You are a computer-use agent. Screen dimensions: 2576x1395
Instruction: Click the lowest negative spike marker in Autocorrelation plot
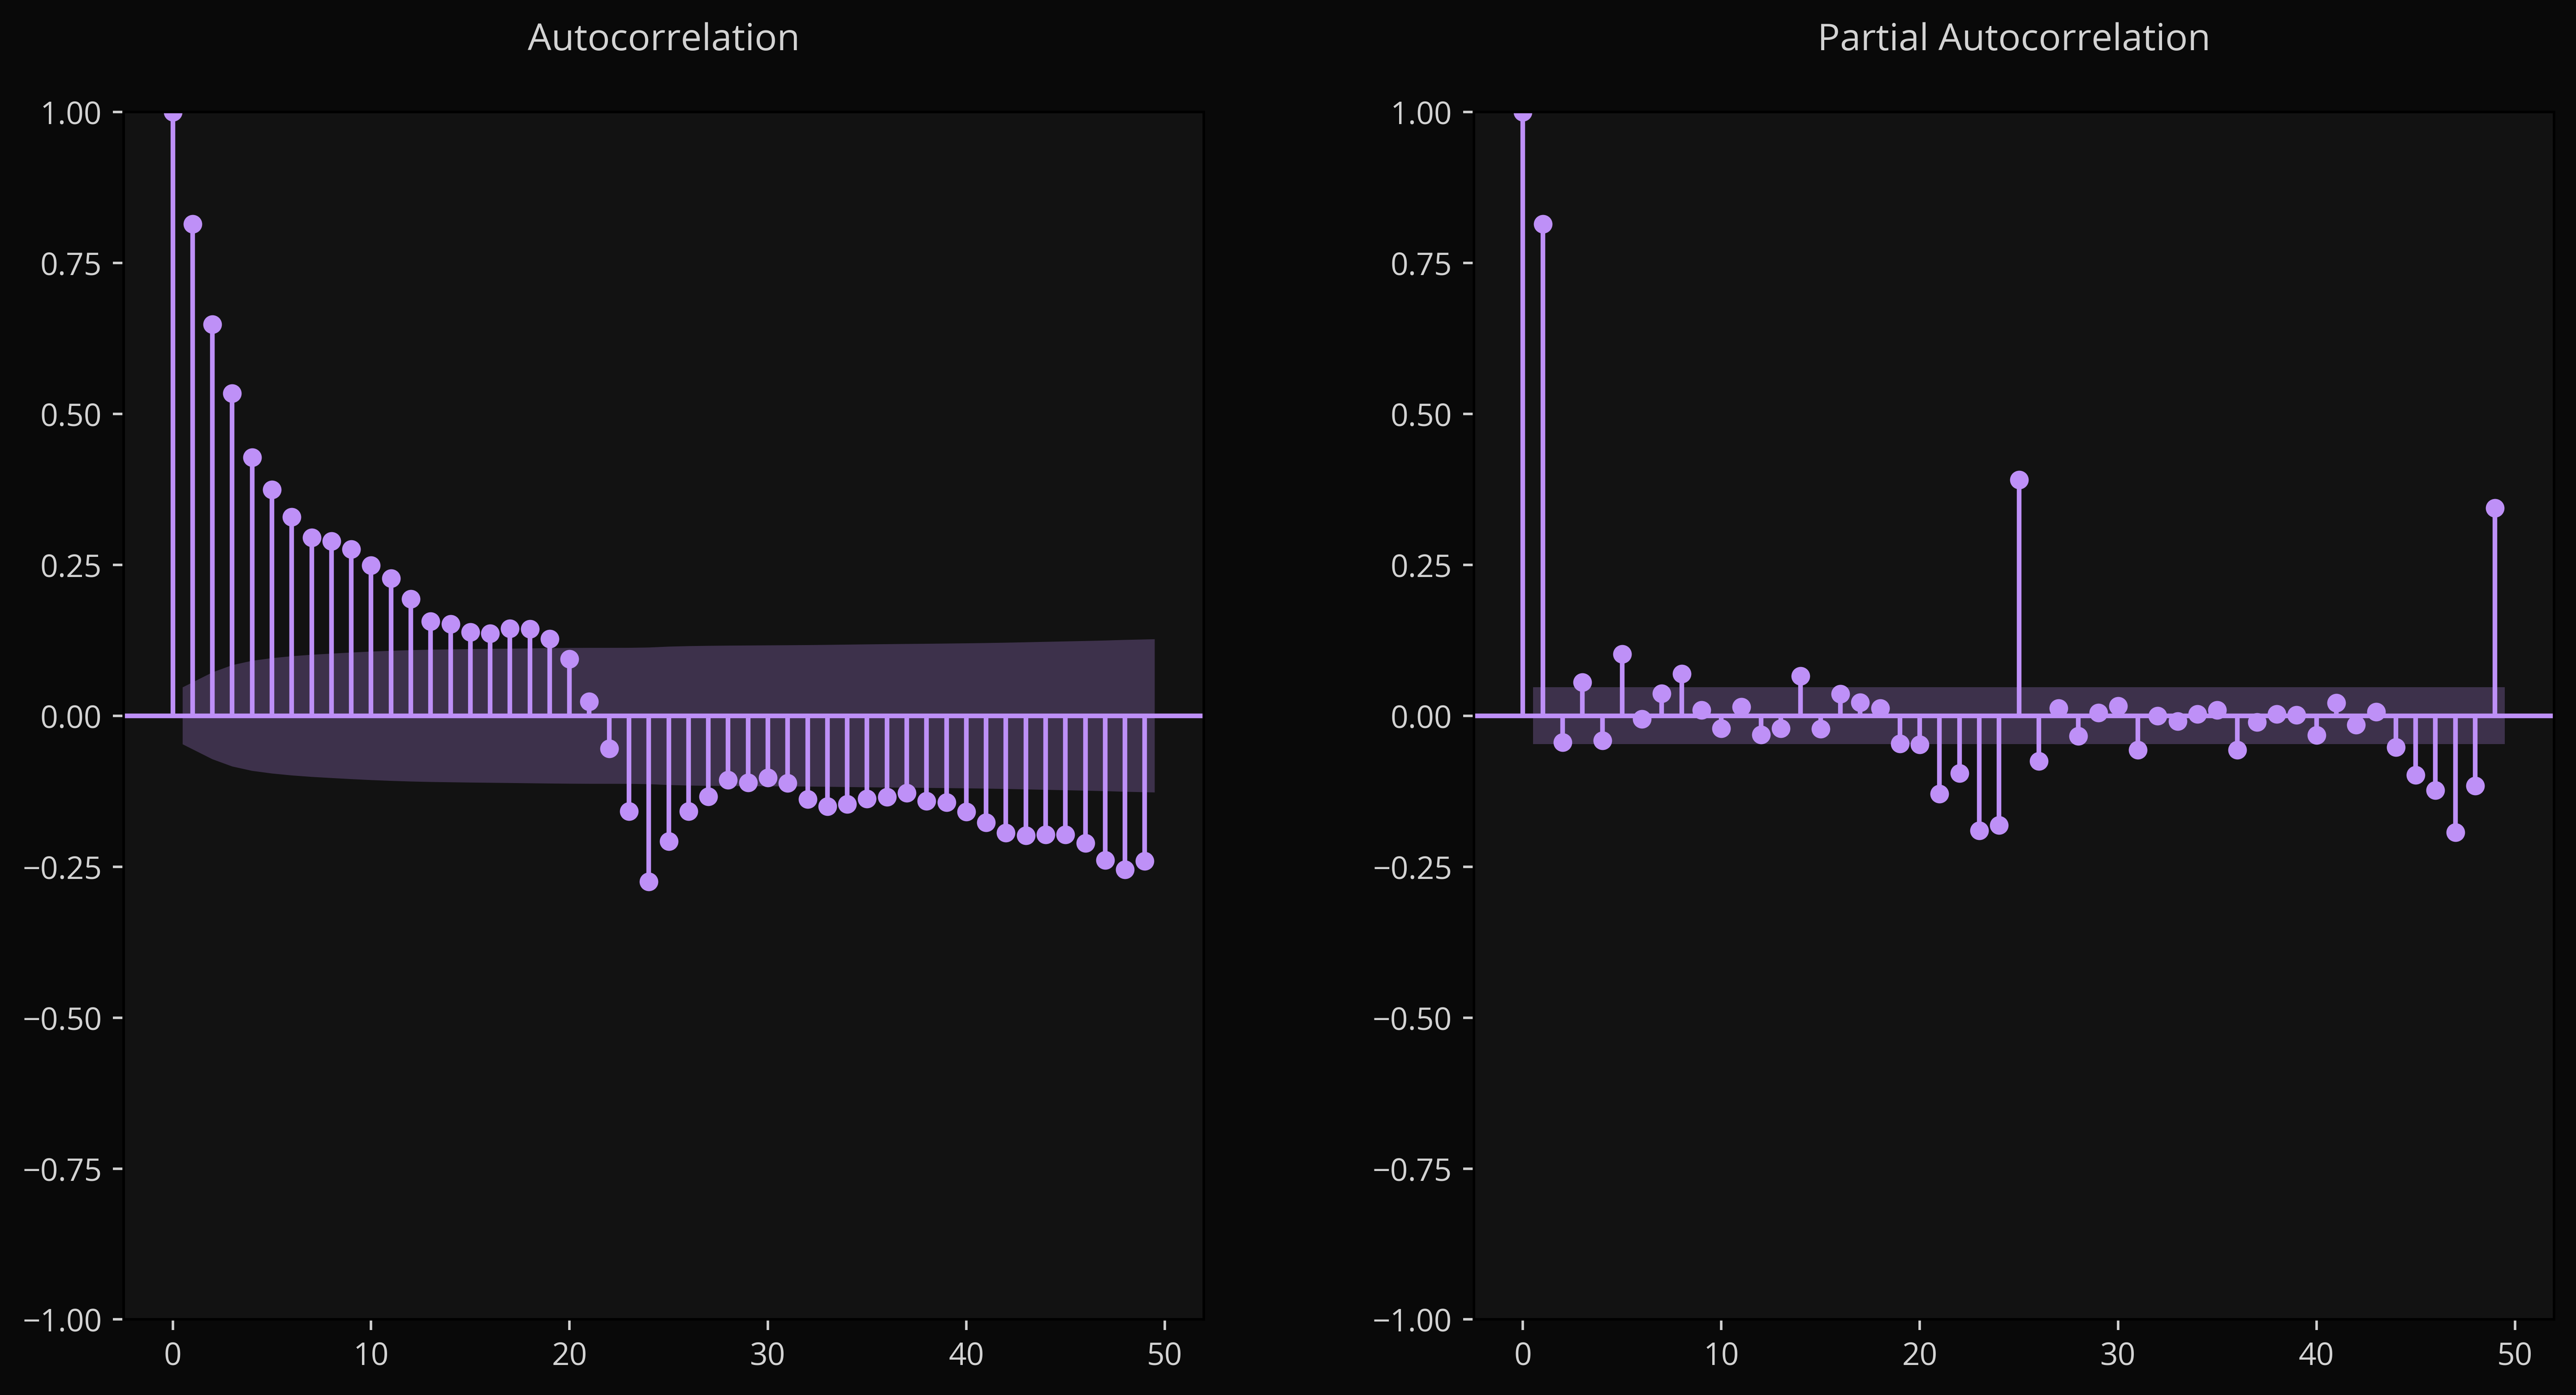[x=649, y=882]
